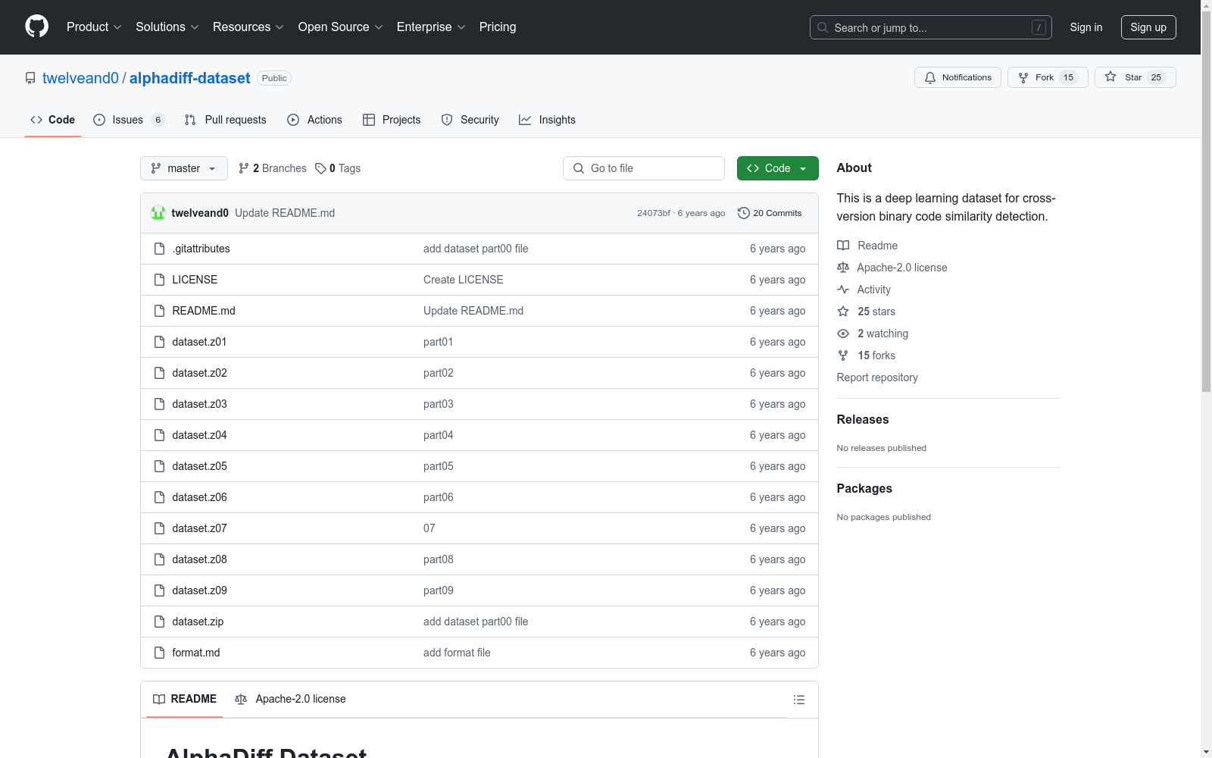Click the Sign up button
This screenshot has width=1212, height=758.
coord(1148,27)
